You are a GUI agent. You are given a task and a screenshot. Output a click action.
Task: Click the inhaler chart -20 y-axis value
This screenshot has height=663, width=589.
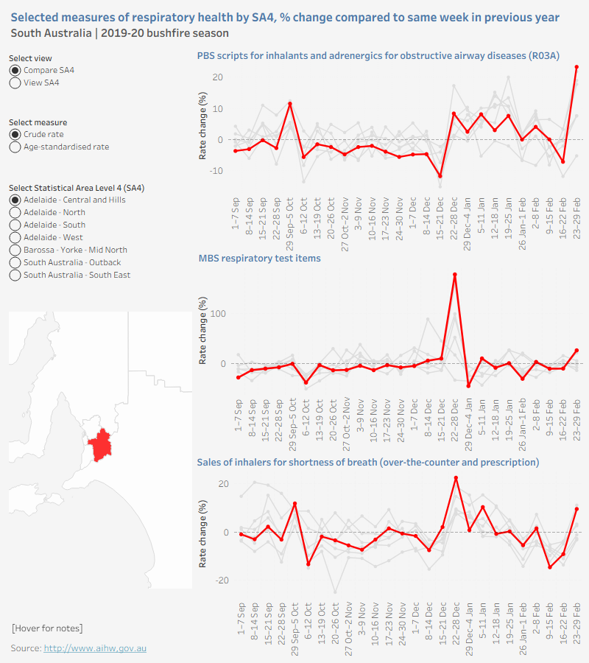pyautogui.click(x=222, y=580)
